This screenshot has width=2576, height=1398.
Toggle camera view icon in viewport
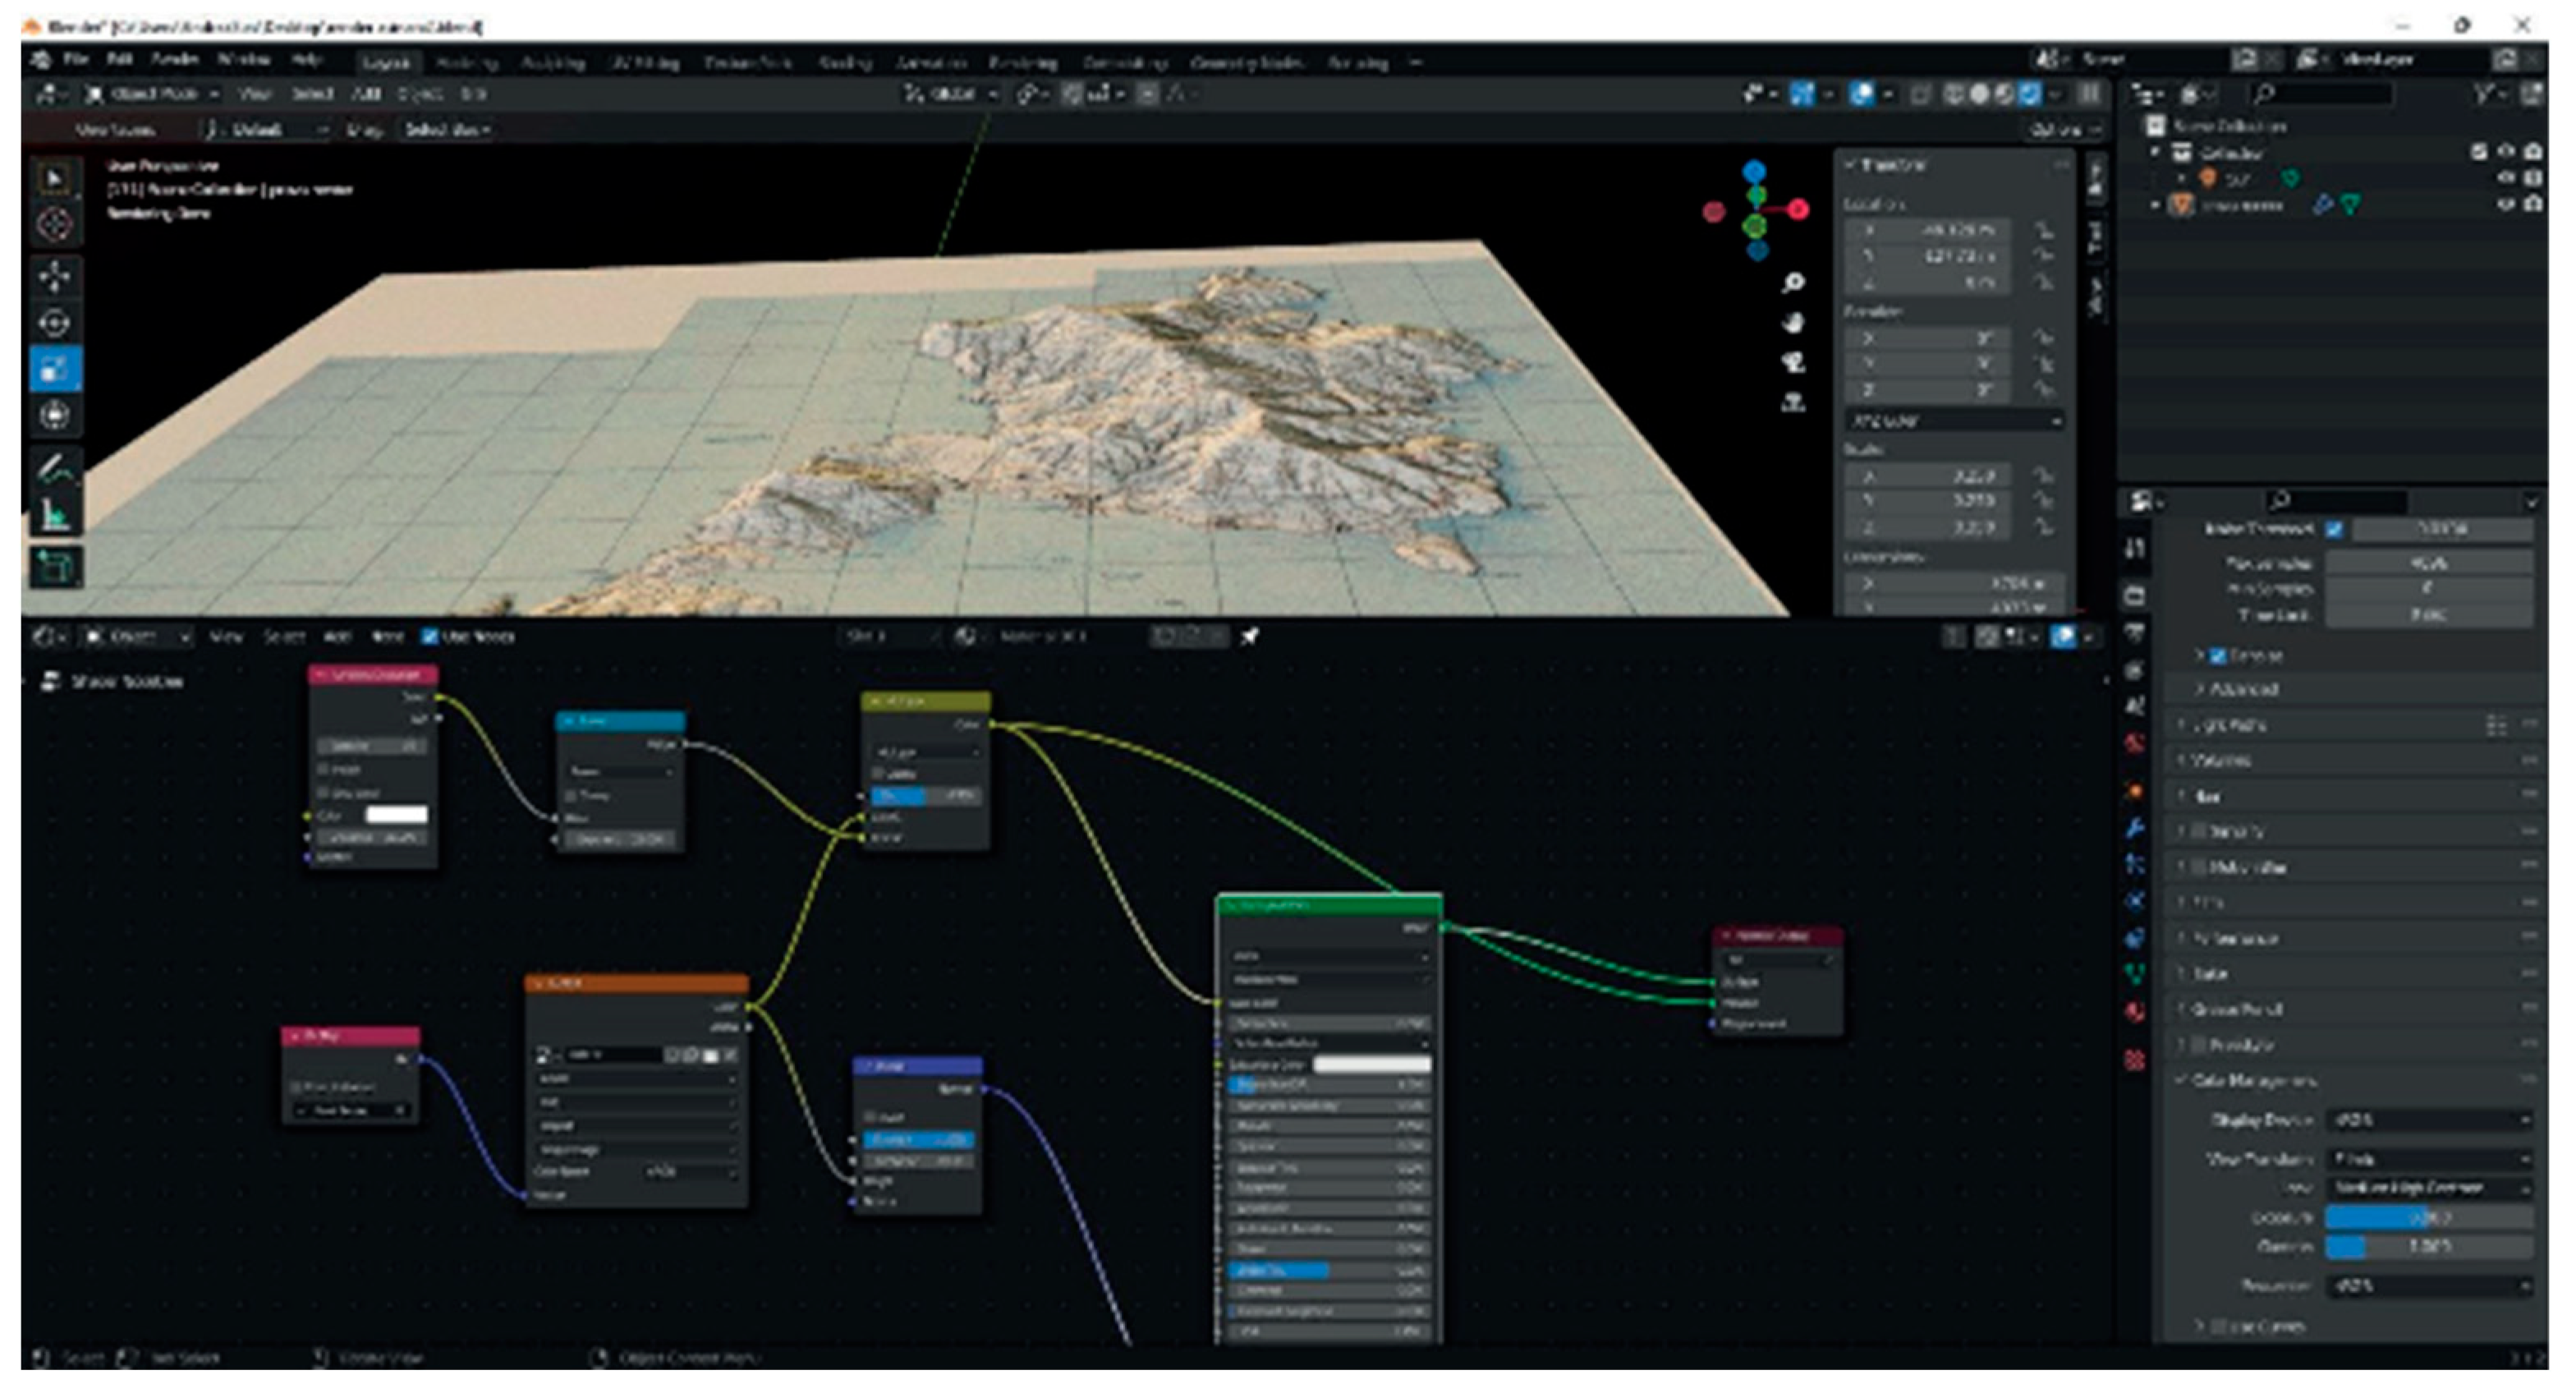click(x=1793, y=362)
